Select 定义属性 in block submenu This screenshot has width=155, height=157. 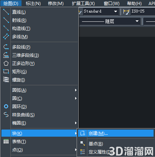point(116,152)
